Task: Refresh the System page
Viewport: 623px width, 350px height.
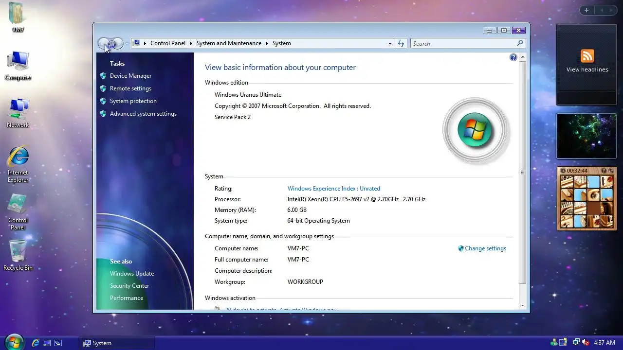Action: click(401, 43)
